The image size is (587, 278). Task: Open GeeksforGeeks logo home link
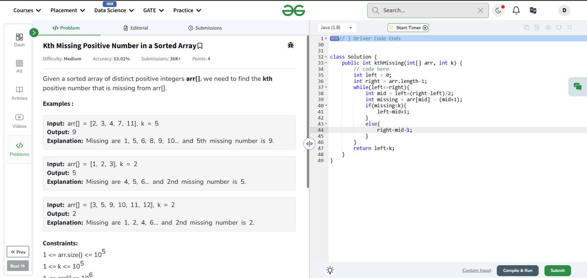click(x=293, y=10)
